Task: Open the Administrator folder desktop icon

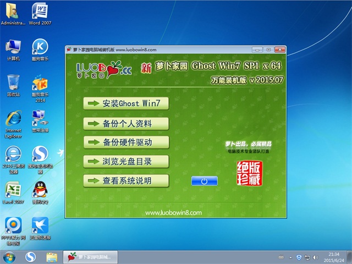Action: click(13, 13)
